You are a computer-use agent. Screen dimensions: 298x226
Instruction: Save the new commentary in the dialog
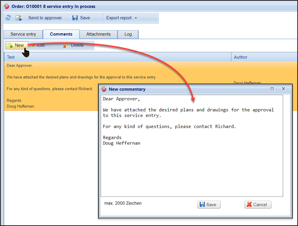[209, 205]
